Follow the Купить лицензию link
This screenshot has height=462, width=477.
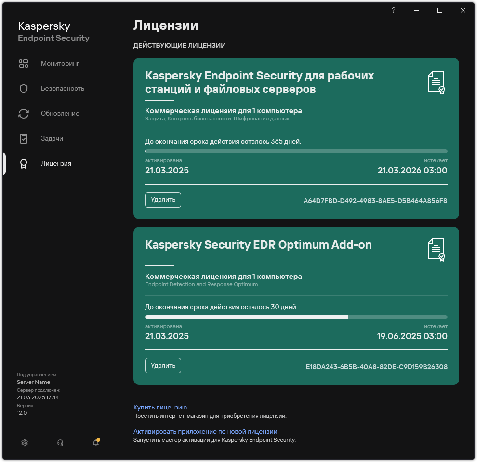160,407
